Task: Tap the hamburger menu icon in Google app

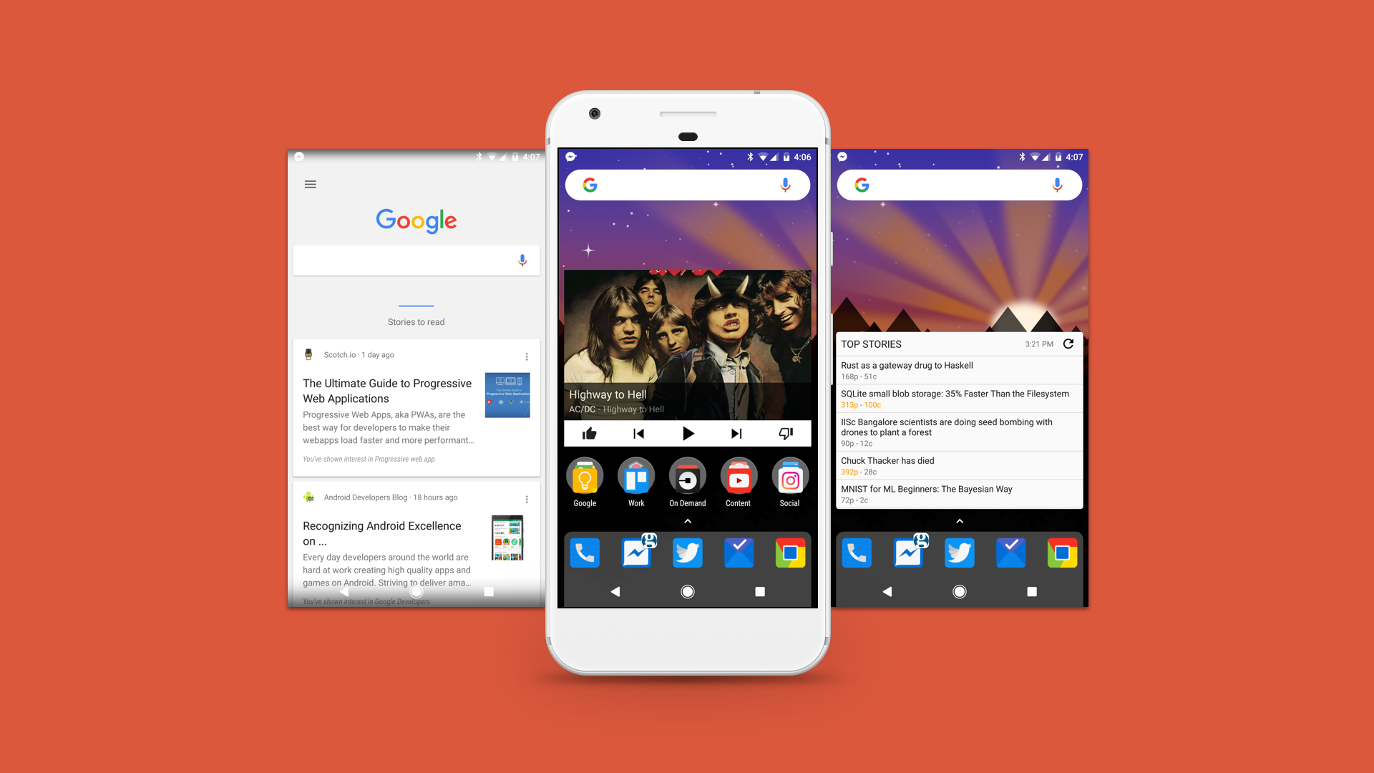Action: (x=310, y=184)
